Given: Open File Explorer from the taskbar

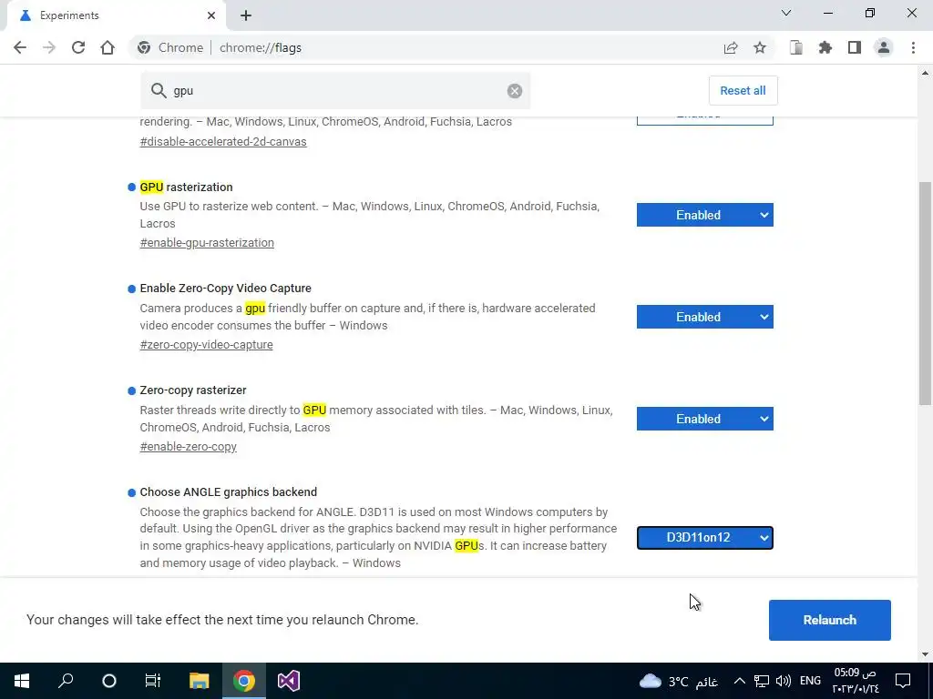Looking at the screenshot, I should (x=200, y=681).
